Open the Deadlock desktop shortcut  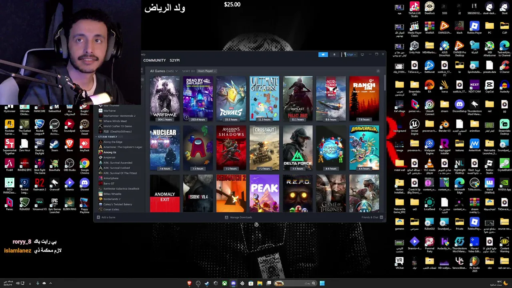pos(430,8)
